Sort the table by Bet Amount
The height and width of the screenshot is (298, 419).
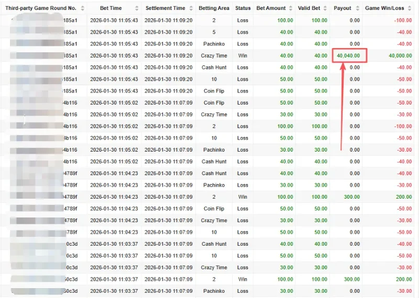[290, 8]
